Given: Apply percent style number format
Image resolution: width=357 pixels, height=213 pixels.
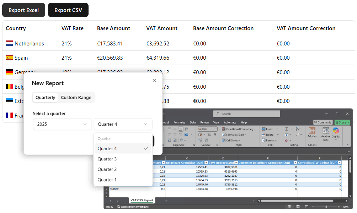Looking at the screenshot, I should pyautogui.click(x=209, y=135).
